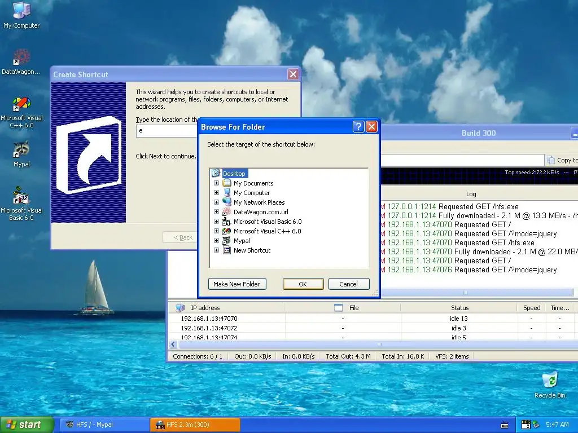Select Microsoft Visual Basic 6.0 desktop icon
Viewport: 578px width, 433px height.
(21, 203)
